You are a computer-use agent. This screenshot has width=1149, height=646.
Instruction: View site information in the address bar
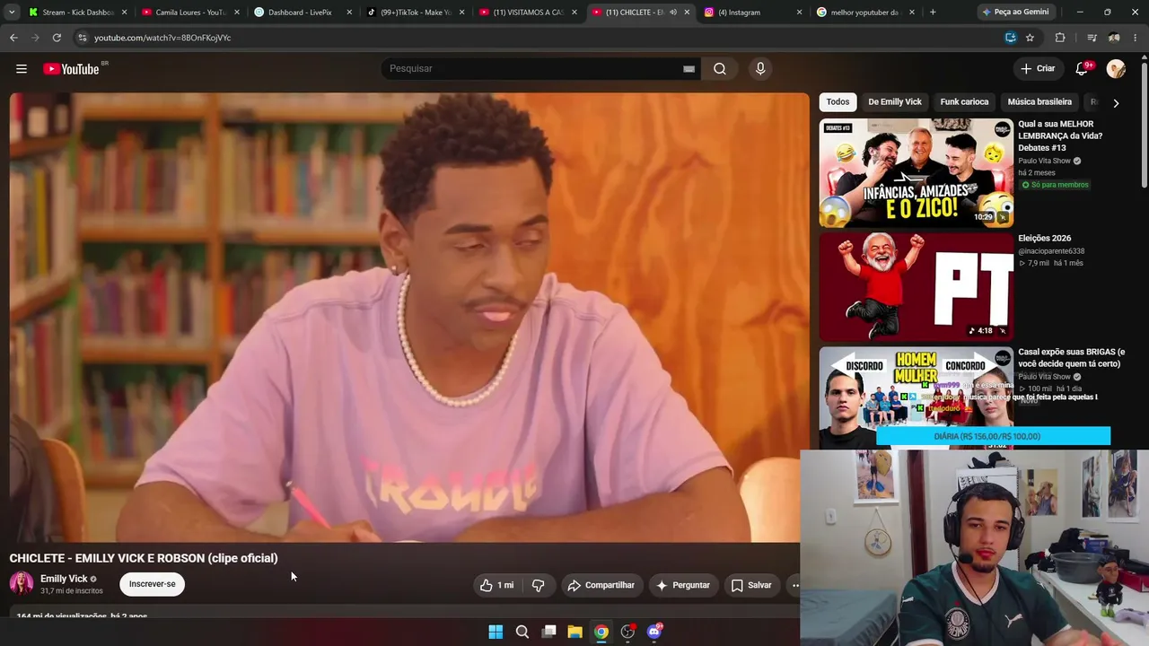pyautogui.click(x=82, y=38)
